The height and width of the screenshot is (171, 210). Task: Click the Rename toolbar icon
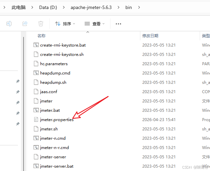tap(9, 24)
